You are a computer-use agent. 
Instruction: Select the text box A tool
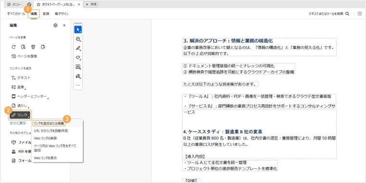coord(78,67)
